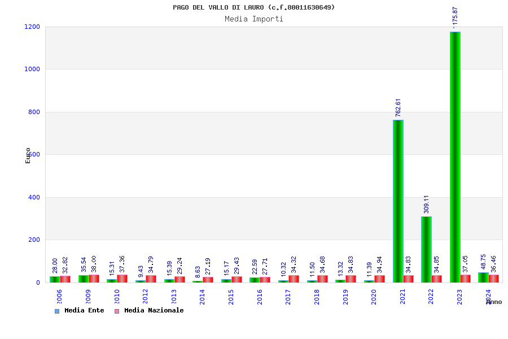Viewport: 508px width, 339px height.
Task: Select the 2010 x-axis year label
Action: pyautogui.click(x=117, y=297)
